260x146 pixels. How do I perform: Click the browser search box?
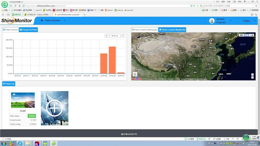click(x=229, y=6)
